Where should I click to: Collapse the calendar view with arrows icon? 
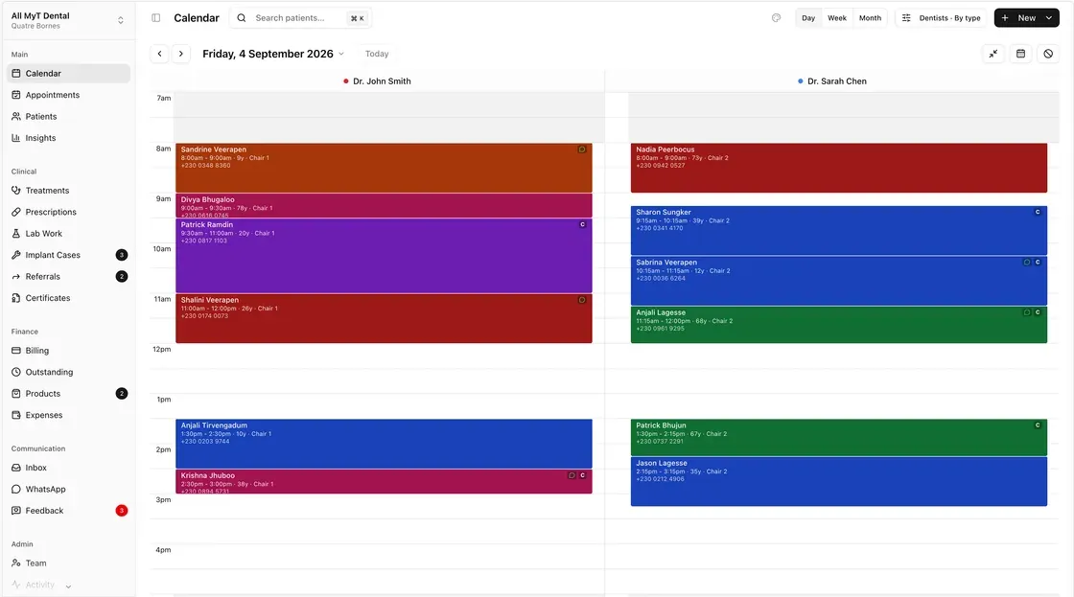(993, 54)
